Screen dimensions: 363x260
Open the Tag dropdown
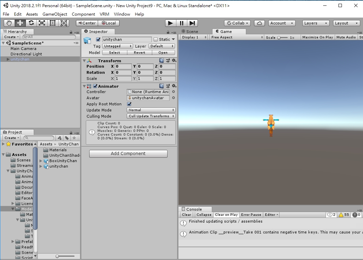tap(117, 46)
